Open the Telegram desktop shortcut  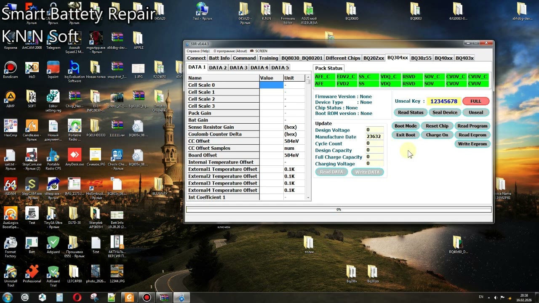coord(53,41)
